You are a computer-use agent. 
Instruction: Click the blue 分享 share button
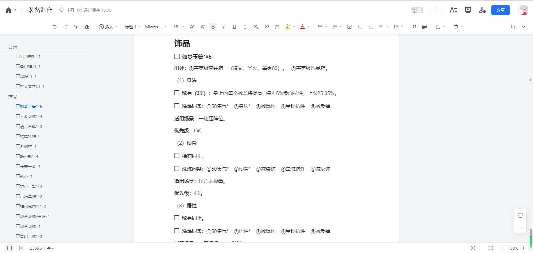click(x=501, y=10)
